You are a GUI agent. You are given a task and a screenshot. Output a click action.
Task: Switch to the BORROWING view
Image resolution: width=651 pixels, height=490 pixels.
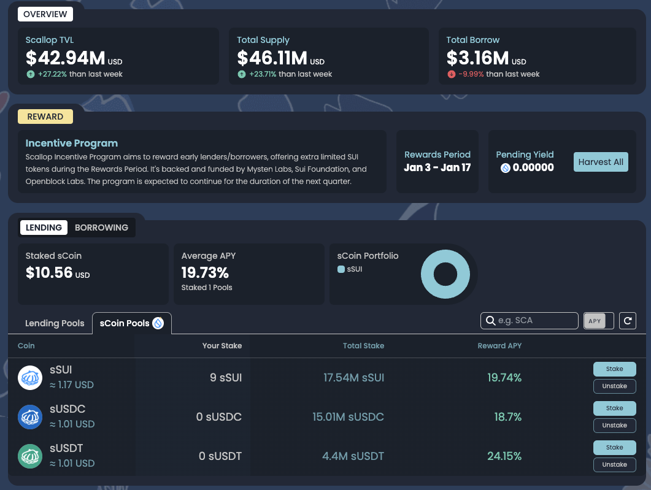(x=101, y=228)
